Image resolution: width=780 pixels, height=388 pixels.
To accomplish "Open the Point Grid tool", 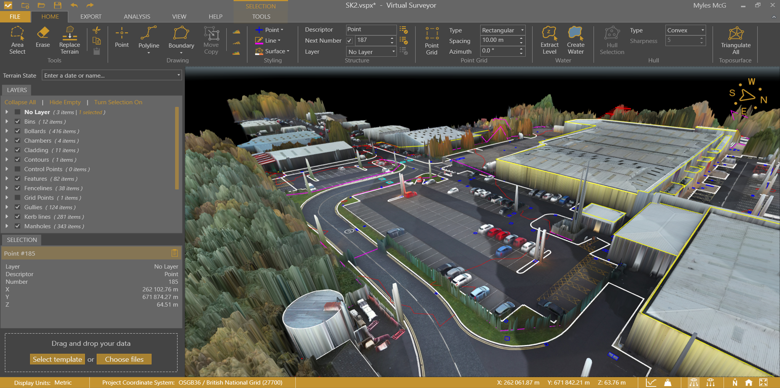I will [432, 41].
